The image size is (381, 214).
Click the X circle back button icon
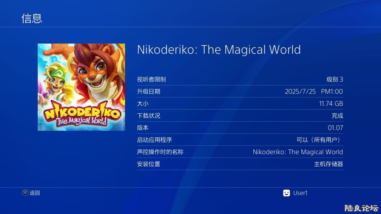tap(25, 193)
